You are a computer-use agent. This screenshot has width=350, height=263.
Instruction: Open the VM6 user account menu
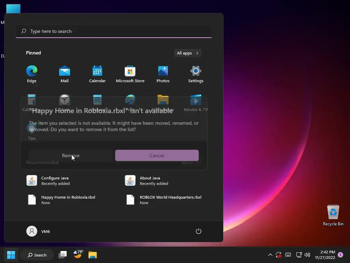click(x=38, y=231)
